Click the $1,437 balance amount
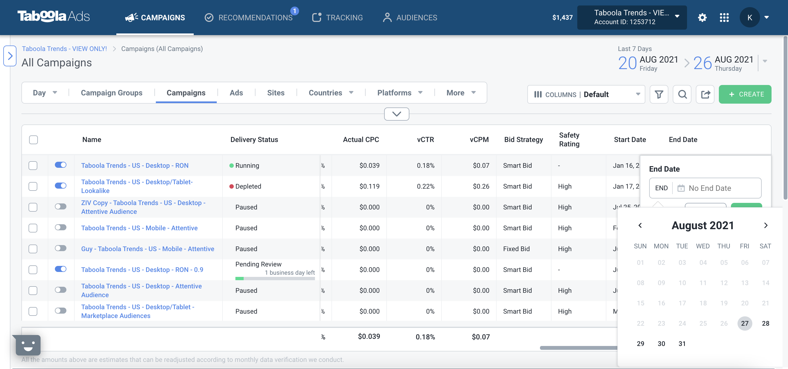 click(x=562, y=18)
